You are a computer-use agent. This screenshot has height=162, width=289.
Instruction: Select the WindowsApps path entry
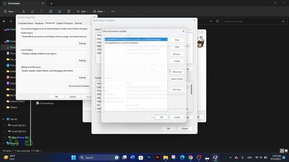click(x=136, y=40)
